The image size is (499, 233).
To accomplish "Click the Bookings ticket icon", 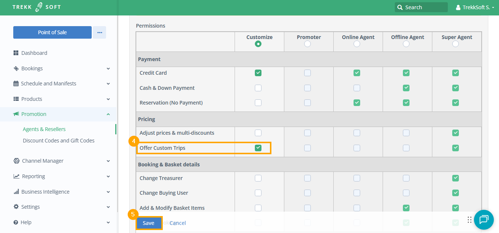I will pyautogui.click(x=16, y=68).
